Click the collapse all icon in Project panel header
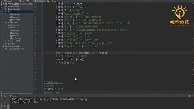Viewport: 194px width, 109px height. point(24,1)
